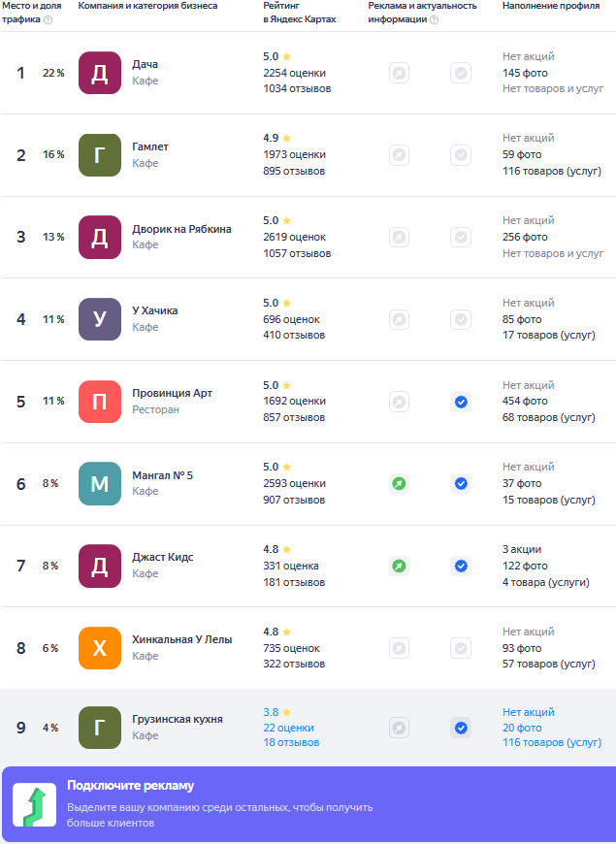This screenshot has width=616, height=844.
Task: Click the 'Нет акций' blue link
Action: [x=529, y=712]
